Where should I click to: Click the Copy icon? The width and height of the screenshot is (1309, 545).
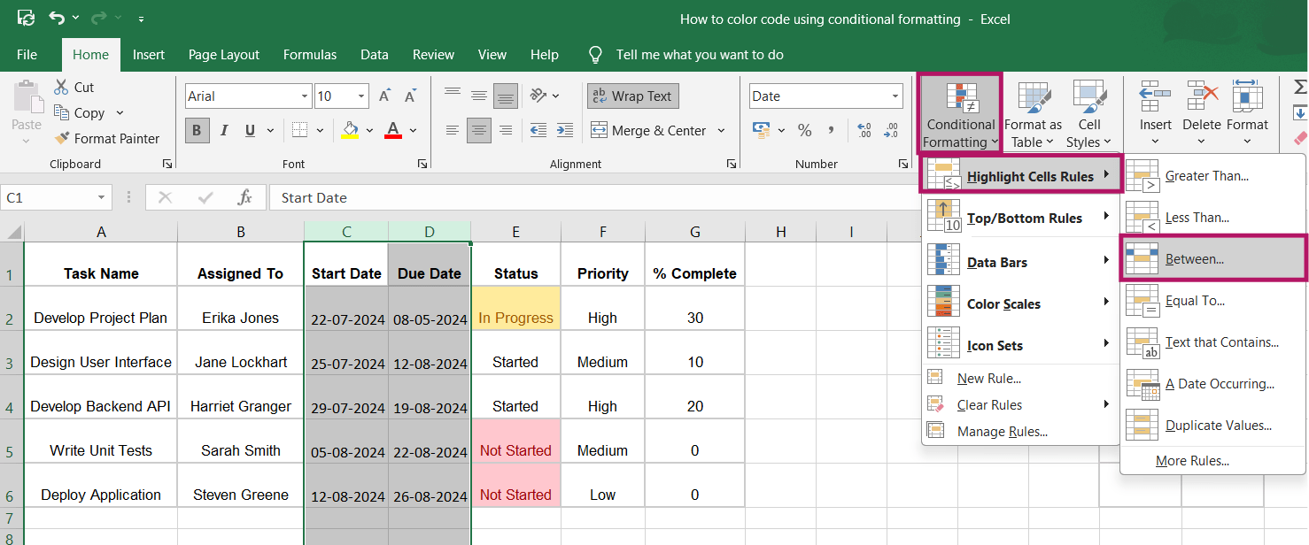[x=61, y=112]
